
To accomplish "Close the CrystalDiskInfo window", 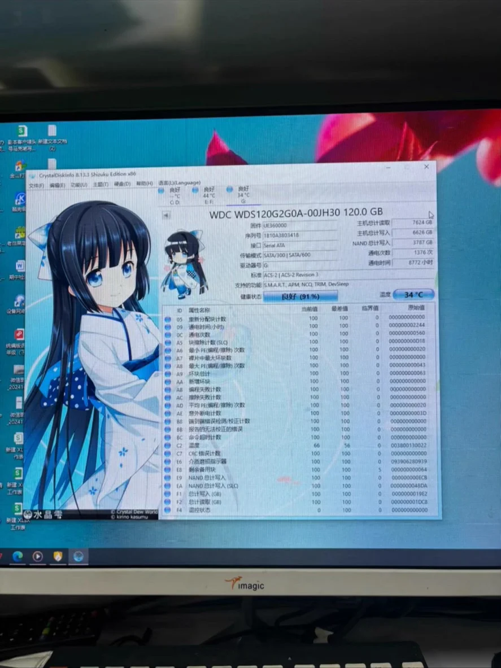I will click(426, 167).
